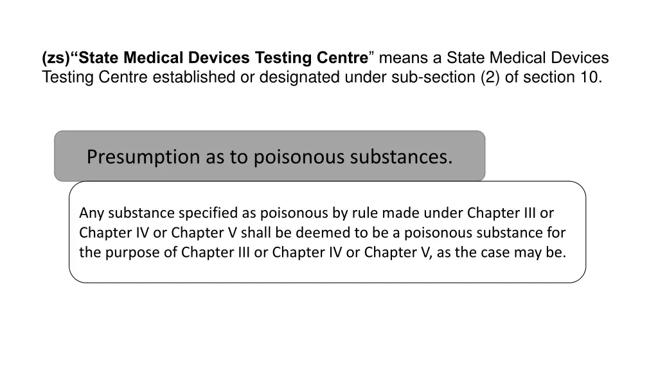Image resolution: width=658 pixels, height=370 pixels.
Task: Click the bold State Medical Devices Testing Centre text
Action: (223, 57)
